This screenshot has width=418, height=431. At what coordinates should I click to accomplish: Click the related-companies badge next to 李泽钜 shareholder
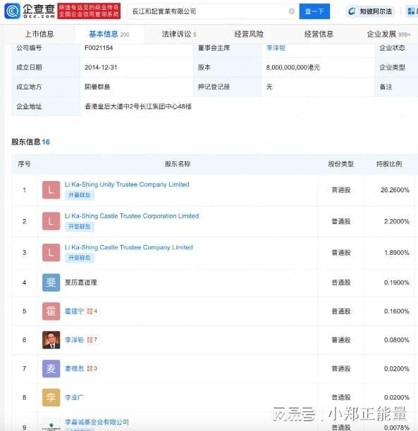tap(92, 340)
